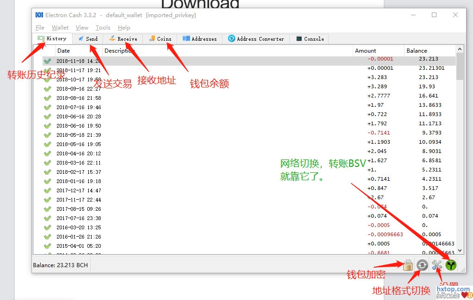Sort transactions by the Amount column header
Screen dimensions: 473x300
pos(365,51)
